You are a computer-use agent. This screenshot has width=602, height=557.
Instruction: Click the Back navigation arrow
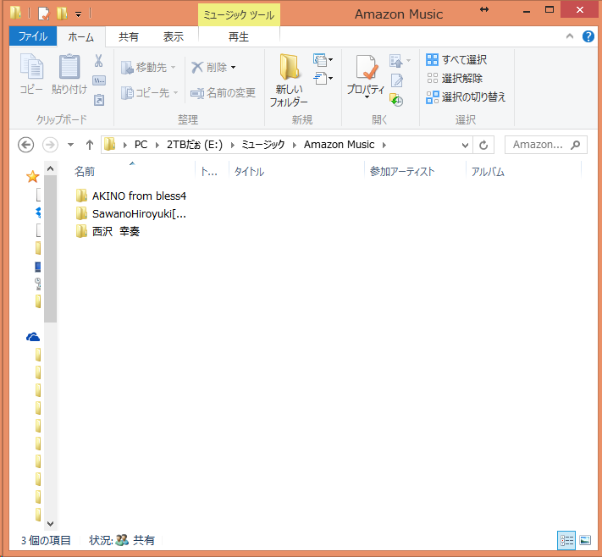[x=25, y=145]
